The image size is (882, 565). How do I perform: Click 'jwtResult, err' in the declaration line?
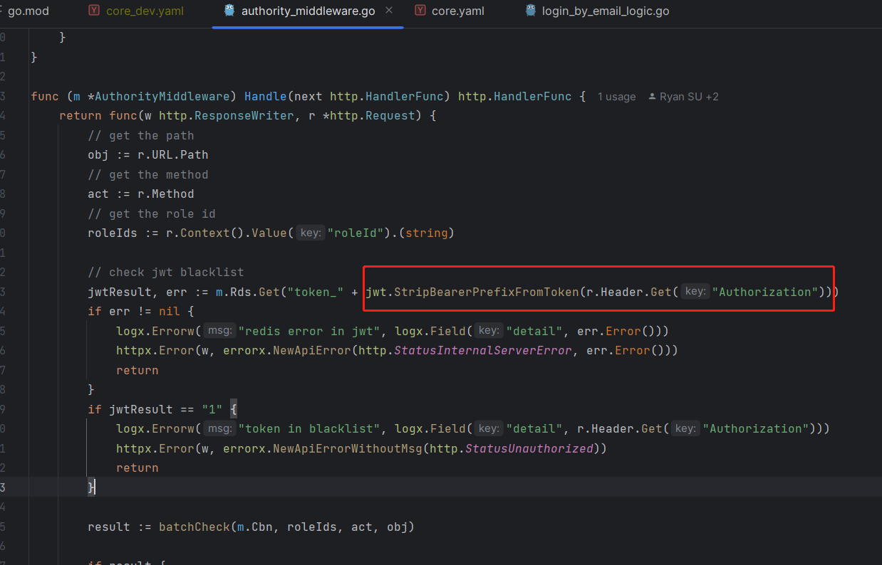tap(138, 292)
